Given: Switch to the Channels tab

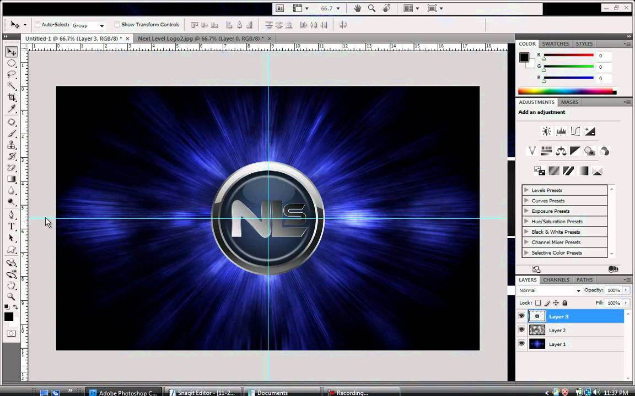Looking at the screenshot, I should click(556, 279).
